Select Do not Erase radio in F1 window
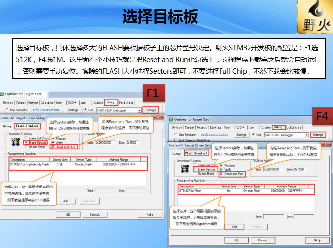Viewport: 333px width, 248px height. pyautogui.click(x=26, y=147)
